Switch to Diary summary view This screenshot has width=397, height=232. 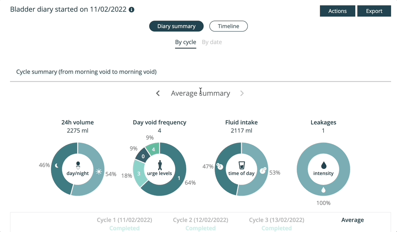pyautogui.click(x=176, y=26)
